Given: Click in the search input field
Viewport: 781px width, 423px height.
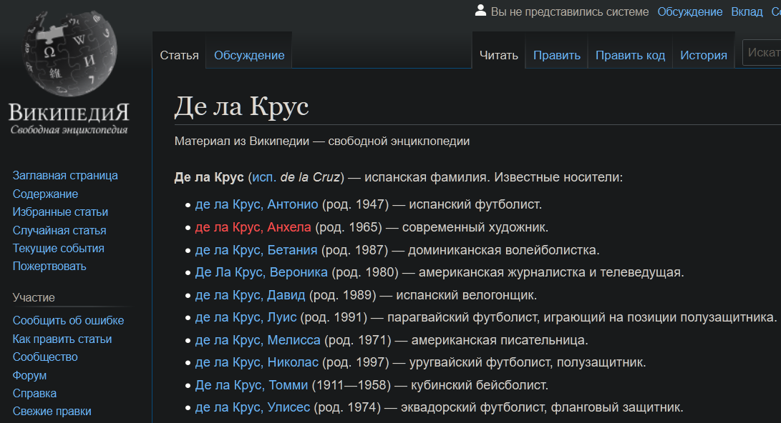Looking at the screenshot, I should (x=762, y=53).
